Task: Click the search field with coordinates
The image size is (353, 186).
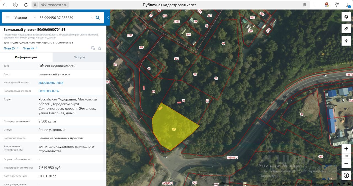Action: [x=64, y=18]
